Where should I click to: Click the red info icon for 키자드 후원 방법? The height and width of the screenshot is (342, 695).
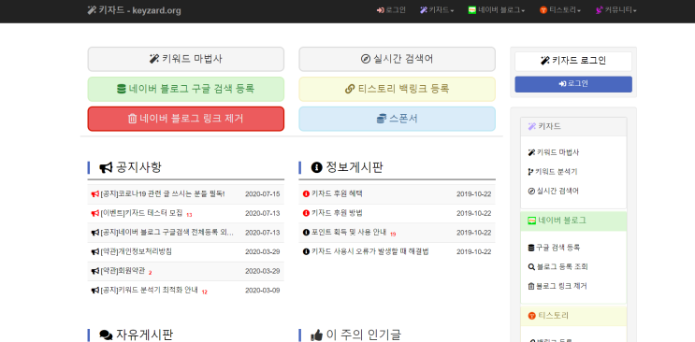[306, 213]
